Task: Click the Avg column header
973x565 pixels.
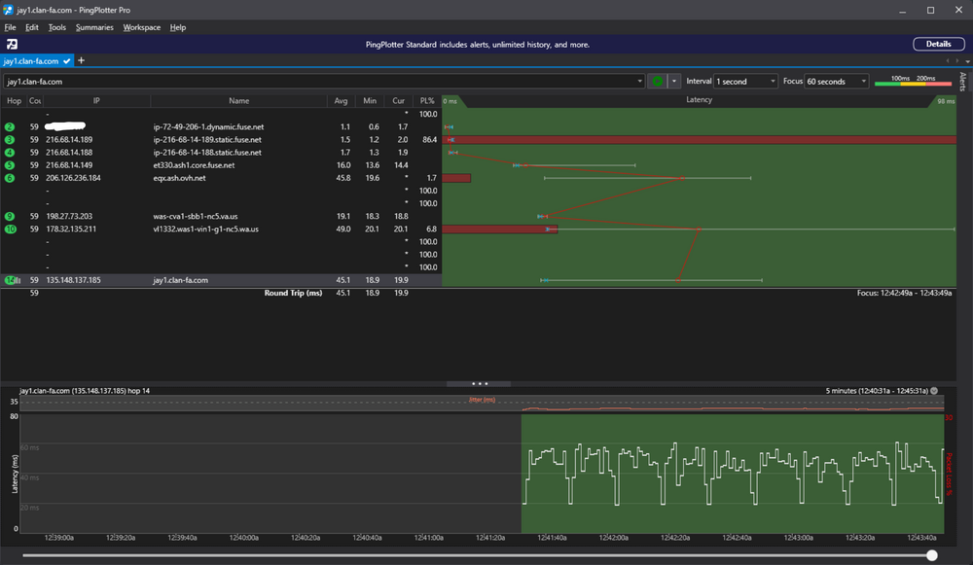Action: (341, 100)
